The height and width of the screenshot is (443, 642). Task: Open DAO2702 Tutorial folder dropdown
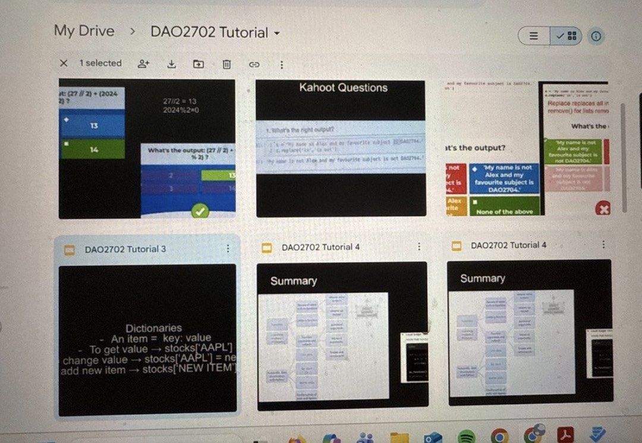pyautogui.click(x=215, y=32)
